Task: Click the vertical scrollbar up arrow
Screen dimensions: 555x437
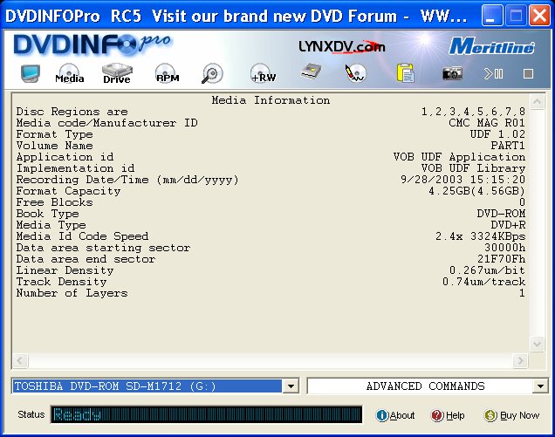Action: (537, 102)
